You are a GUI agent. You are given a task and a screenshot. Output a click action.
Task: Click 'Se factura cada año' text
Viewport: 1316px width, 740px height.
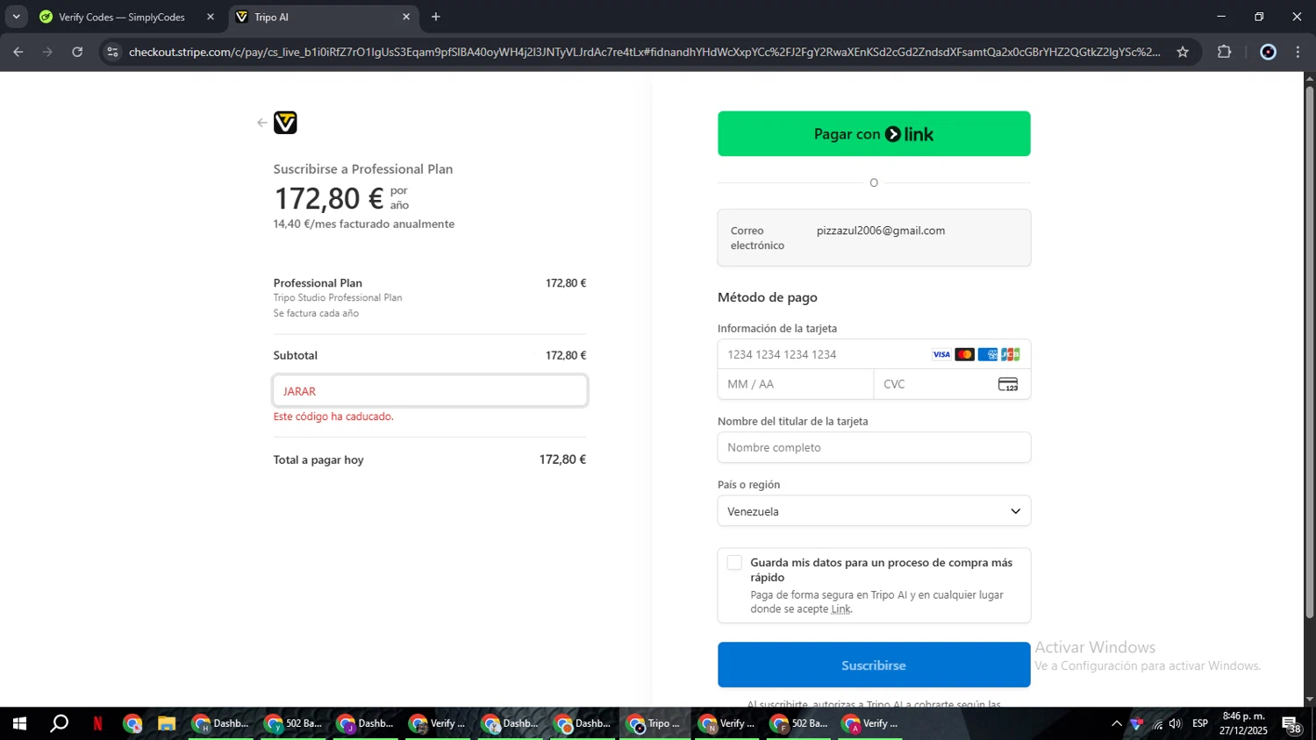click(316, 313)
